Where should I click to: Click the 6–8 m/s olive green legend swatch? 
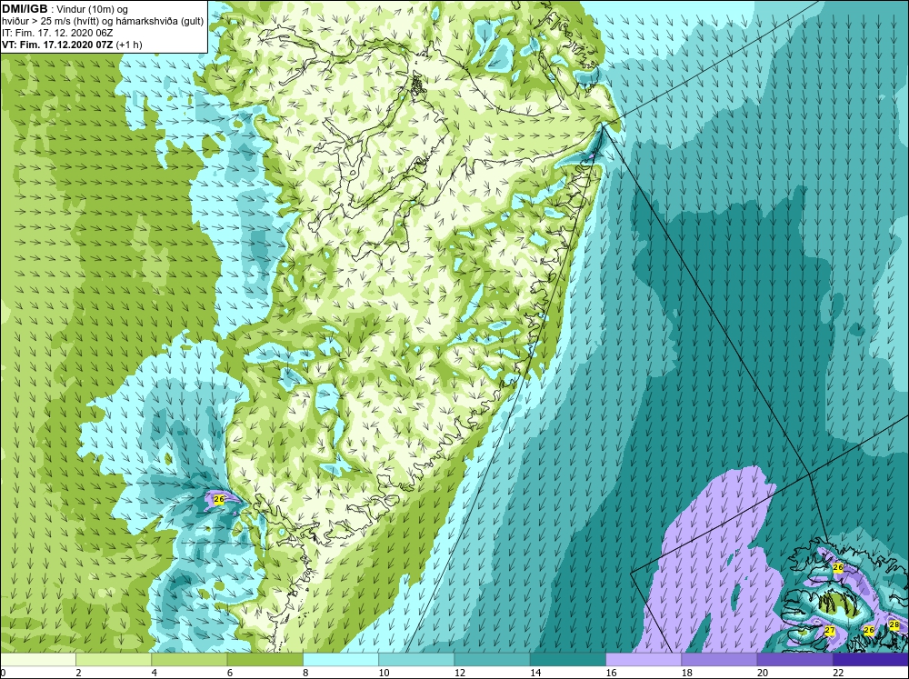(265, 659)
